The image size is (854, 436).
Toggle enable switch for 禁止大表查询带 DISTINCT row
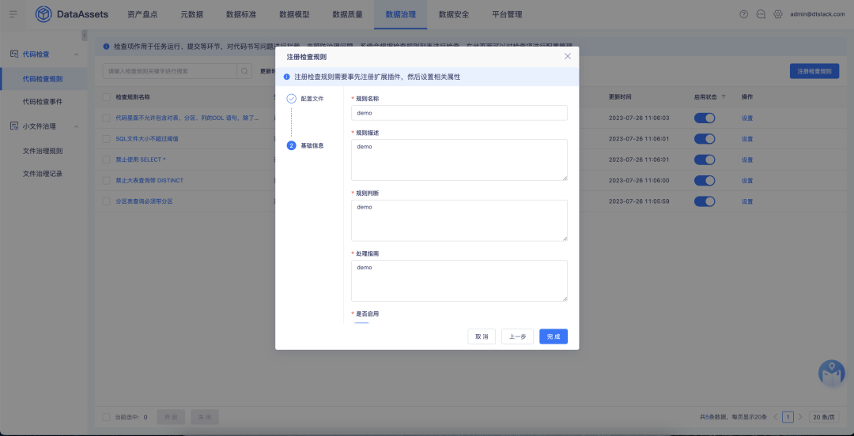tap(704, 180)
